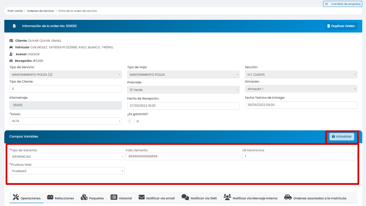
Task: Open the Estado dropdown showing ALTA
Action: coord(66,121)
